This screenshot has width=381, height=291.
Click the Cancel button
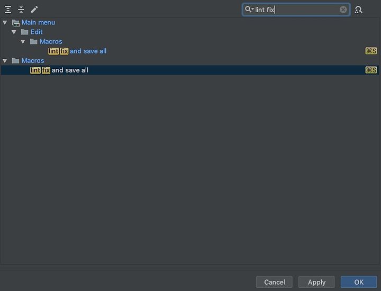[x=274, y=282]
